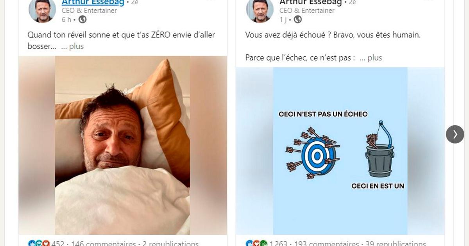Open 193 commentaires on the right post
The width and height of the screenshot is (469, 246).
tap(327, 243)
